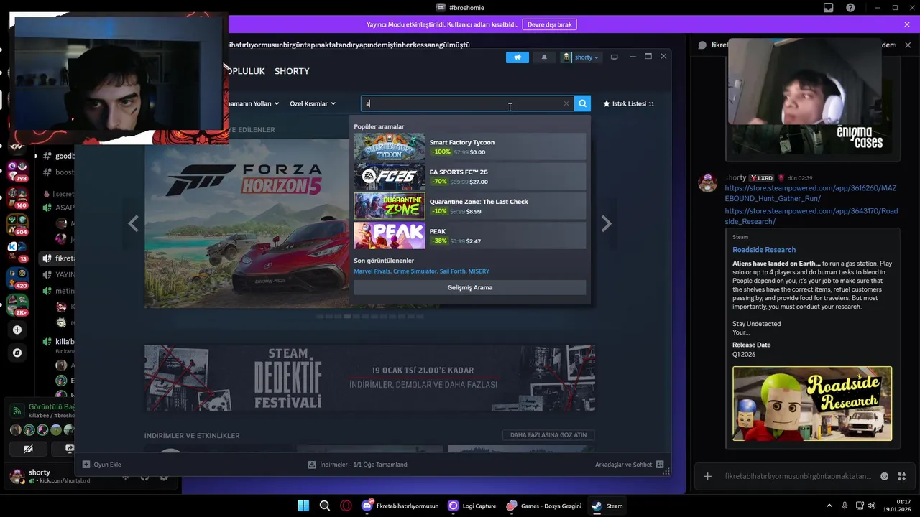
Task: Open Discord discover servers compass icon
Action: point(17,353)
